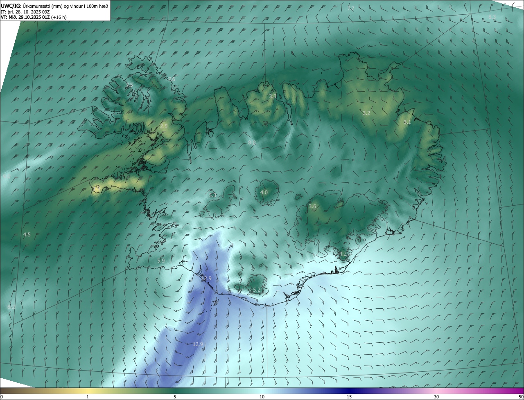Viewport: 524px width, 400px height.
Task: Pick the pale yellow colour at 1 on scale
Action: pyautogui.click(x=88, y=391)
